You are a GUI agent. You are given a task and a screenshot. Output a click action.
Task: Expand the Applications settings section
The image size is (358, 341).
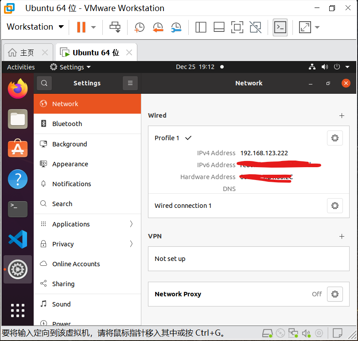pyautogui.click(x=87, y=224)
